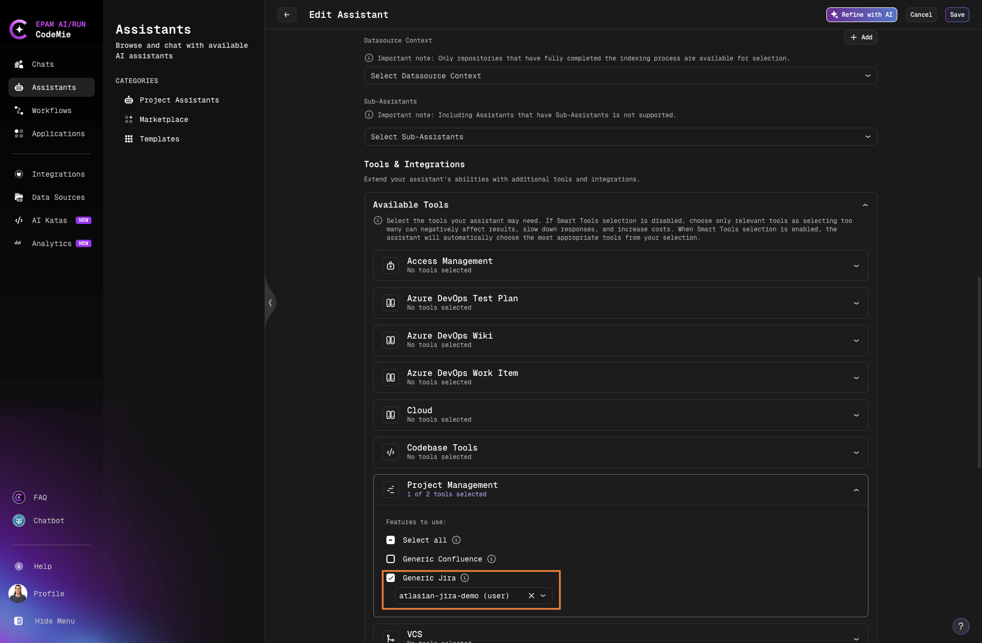Open the Chatbot helper

(48, 520)
